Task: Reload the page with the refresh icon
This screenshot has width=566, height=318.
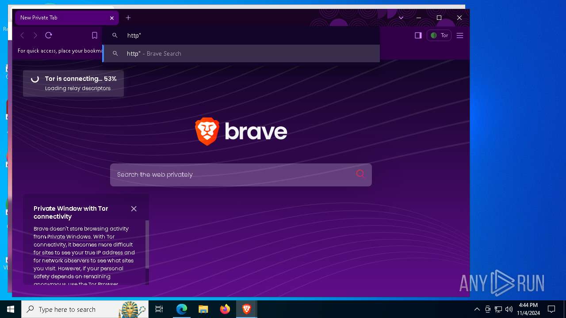Action: tap(49, 35)
